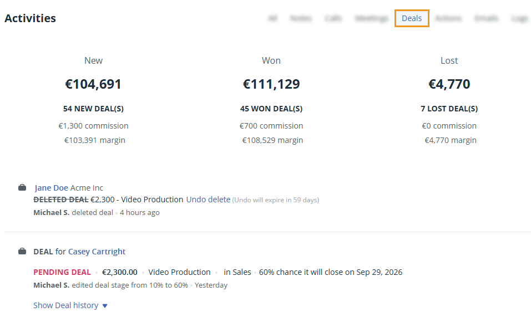Click the struck-through DELETED DEAL label

pos(61,200)
